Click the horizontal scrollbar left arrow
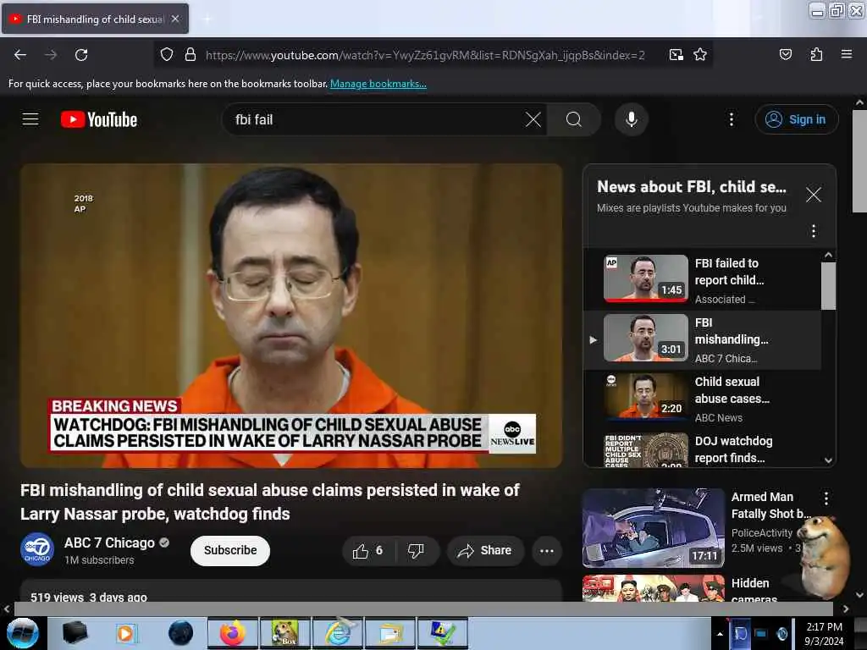867x650 pixels. point(7,609)
